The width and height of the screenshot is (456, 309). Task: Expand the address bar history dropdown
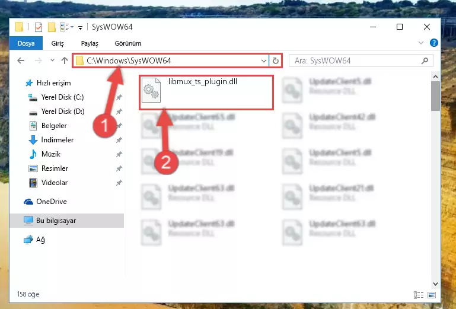[x=263, y=61]
